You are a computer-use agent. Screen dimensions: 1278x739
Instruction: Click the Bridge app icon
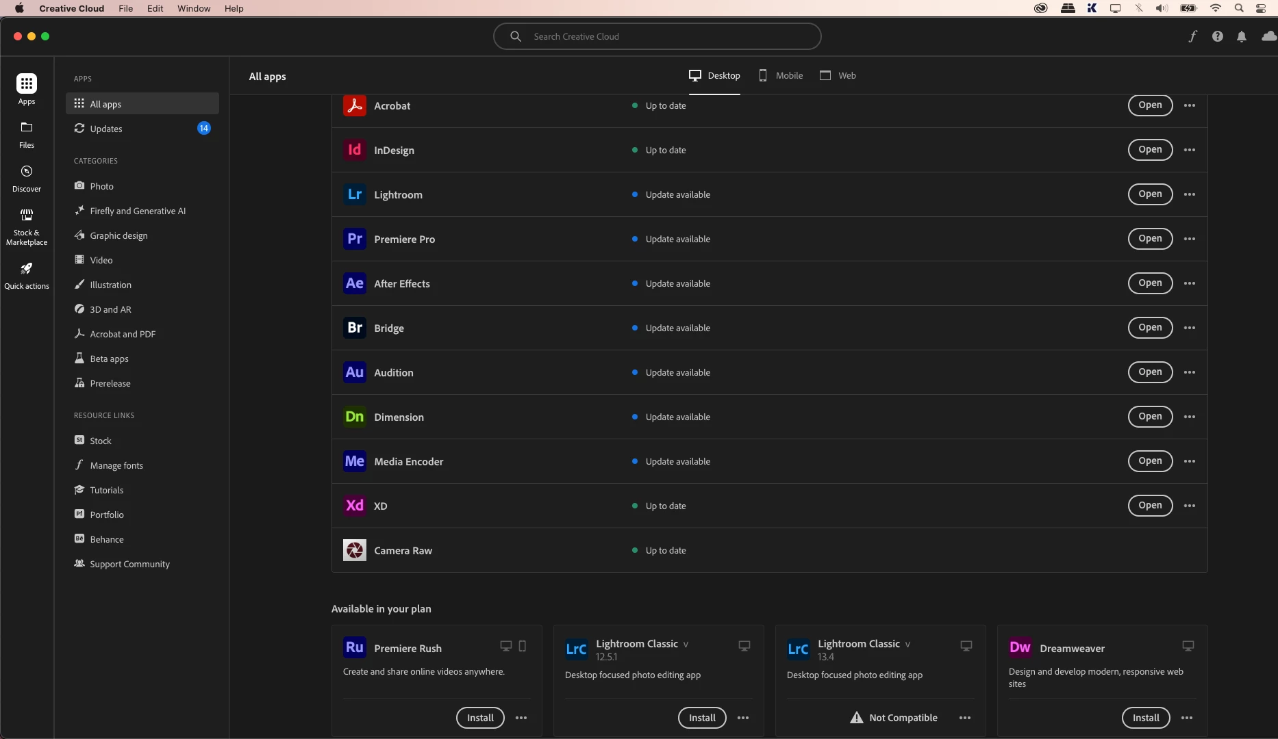click(355, 328)
